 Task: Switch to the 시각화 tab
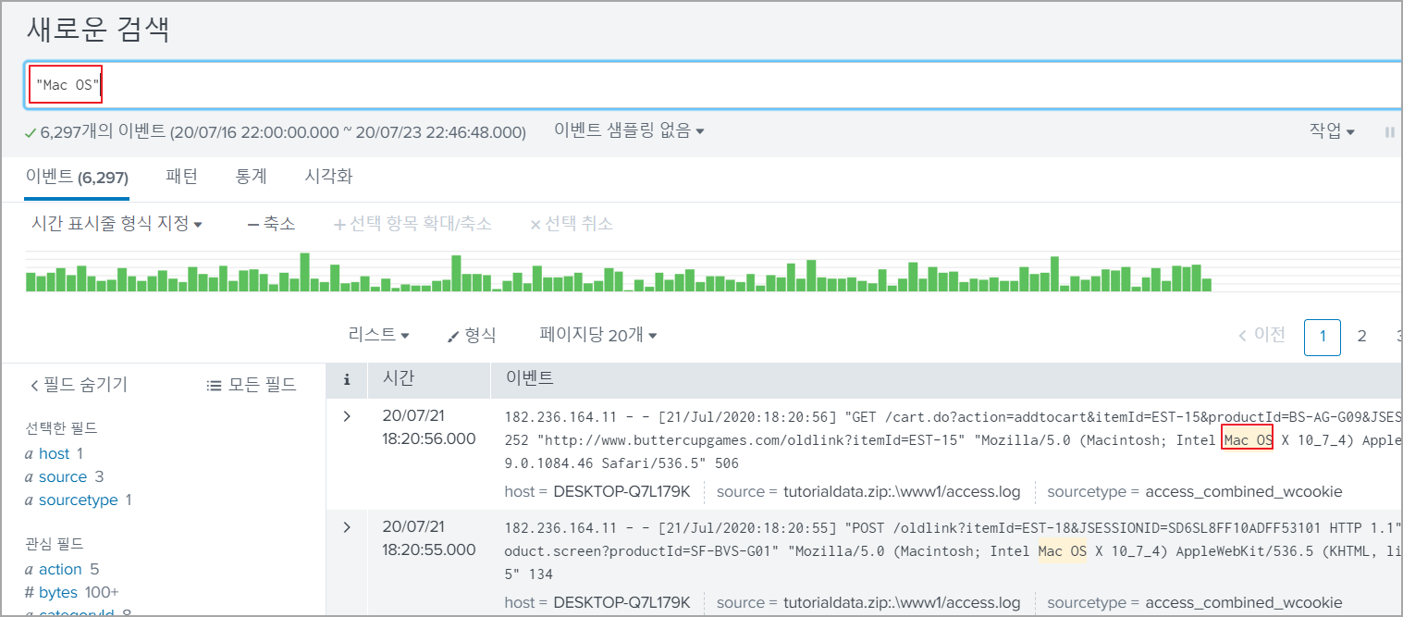pyautogui.click(x=328, y=176)
